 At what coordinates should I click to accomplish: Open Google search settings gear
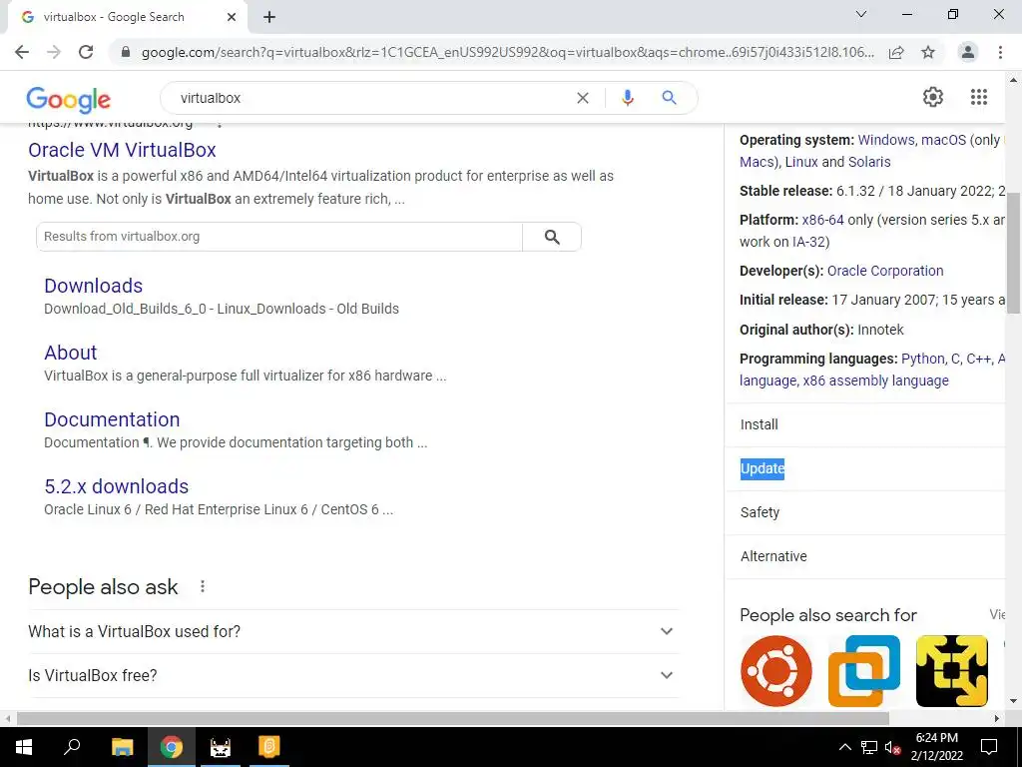point(933,97)
